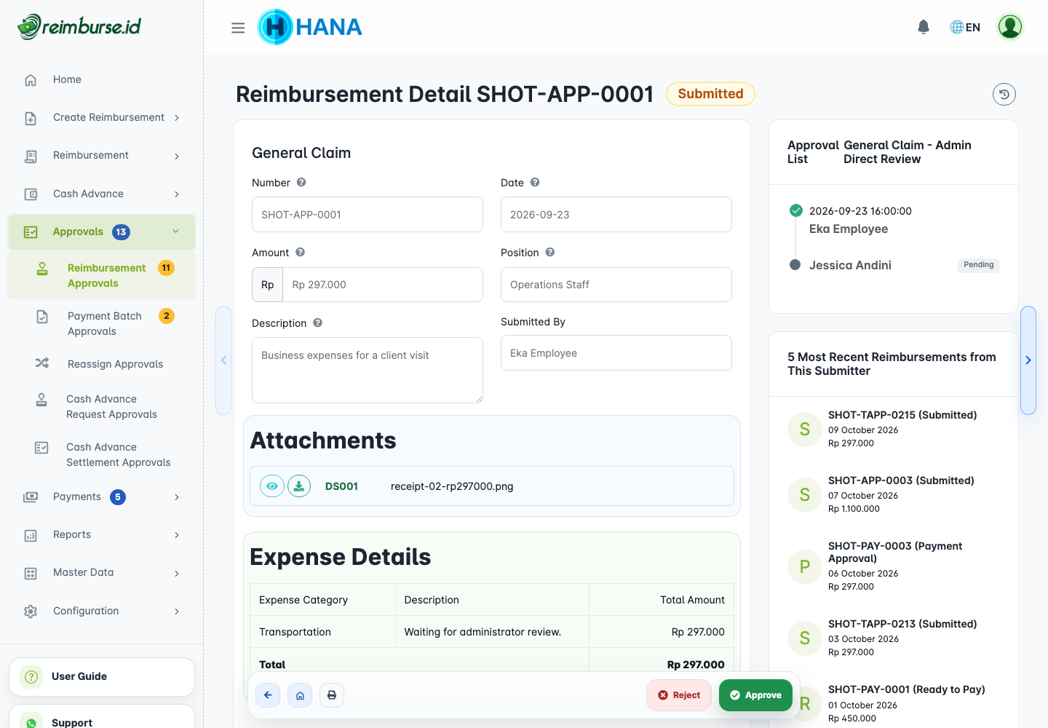This screenshot has width=1048, height=728.
Task: Reject this reimbursement
Action: click(679, 695)
